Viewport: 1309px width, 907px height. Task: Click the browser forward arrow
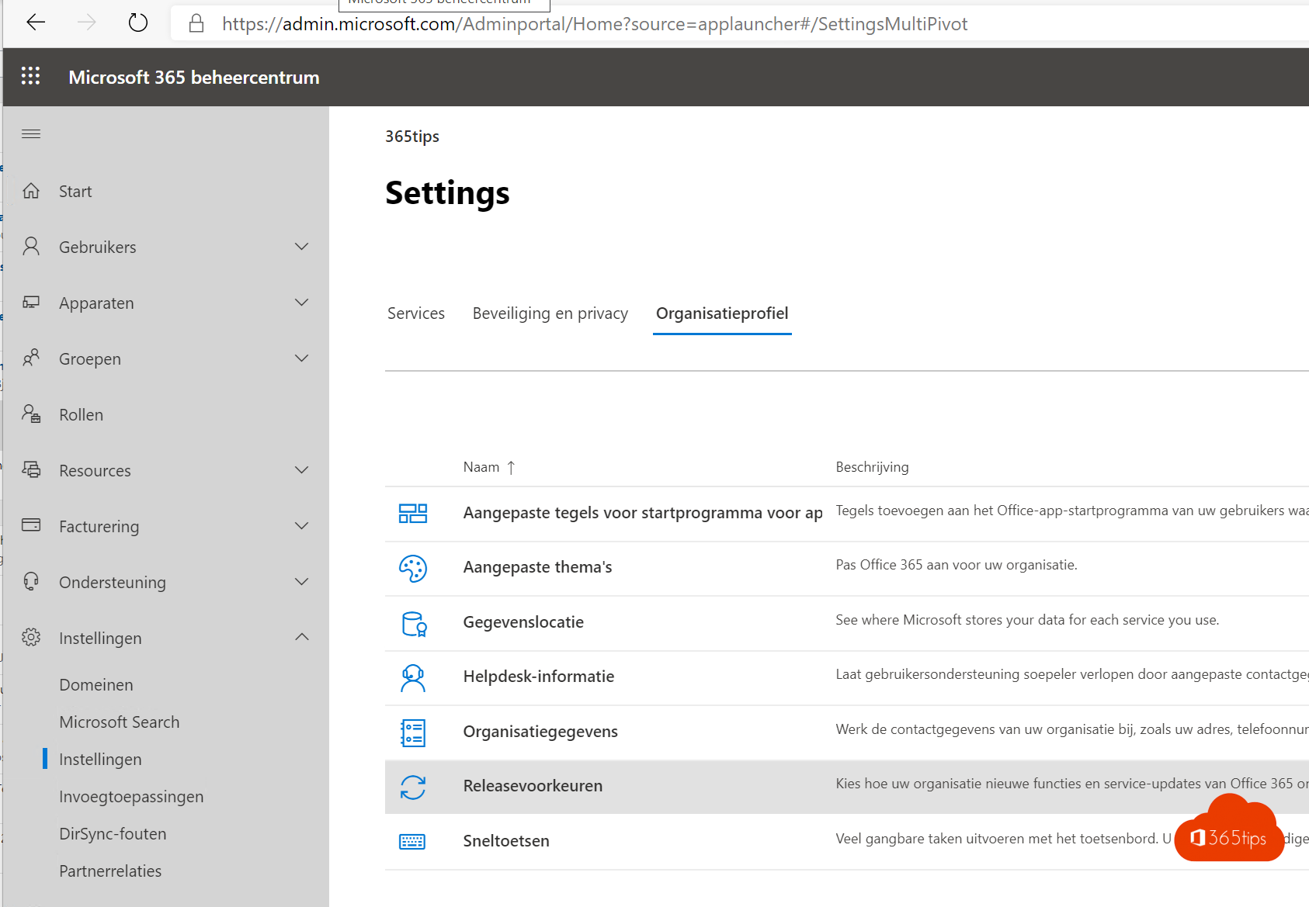coord(87,23)
